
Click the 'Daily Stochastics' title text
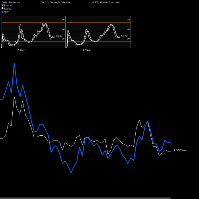coord(11,2)
